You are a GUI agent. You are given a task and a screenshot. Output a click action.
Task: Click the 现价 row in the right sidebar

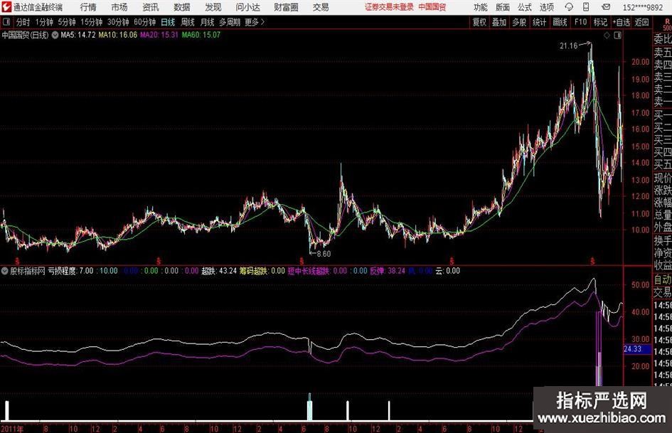(663, 178)
